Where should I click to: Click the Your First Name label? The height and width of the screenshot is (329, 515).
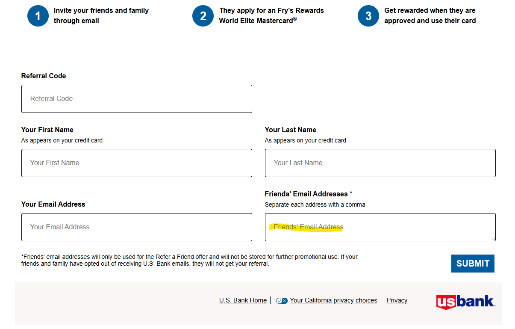(47, 130)
